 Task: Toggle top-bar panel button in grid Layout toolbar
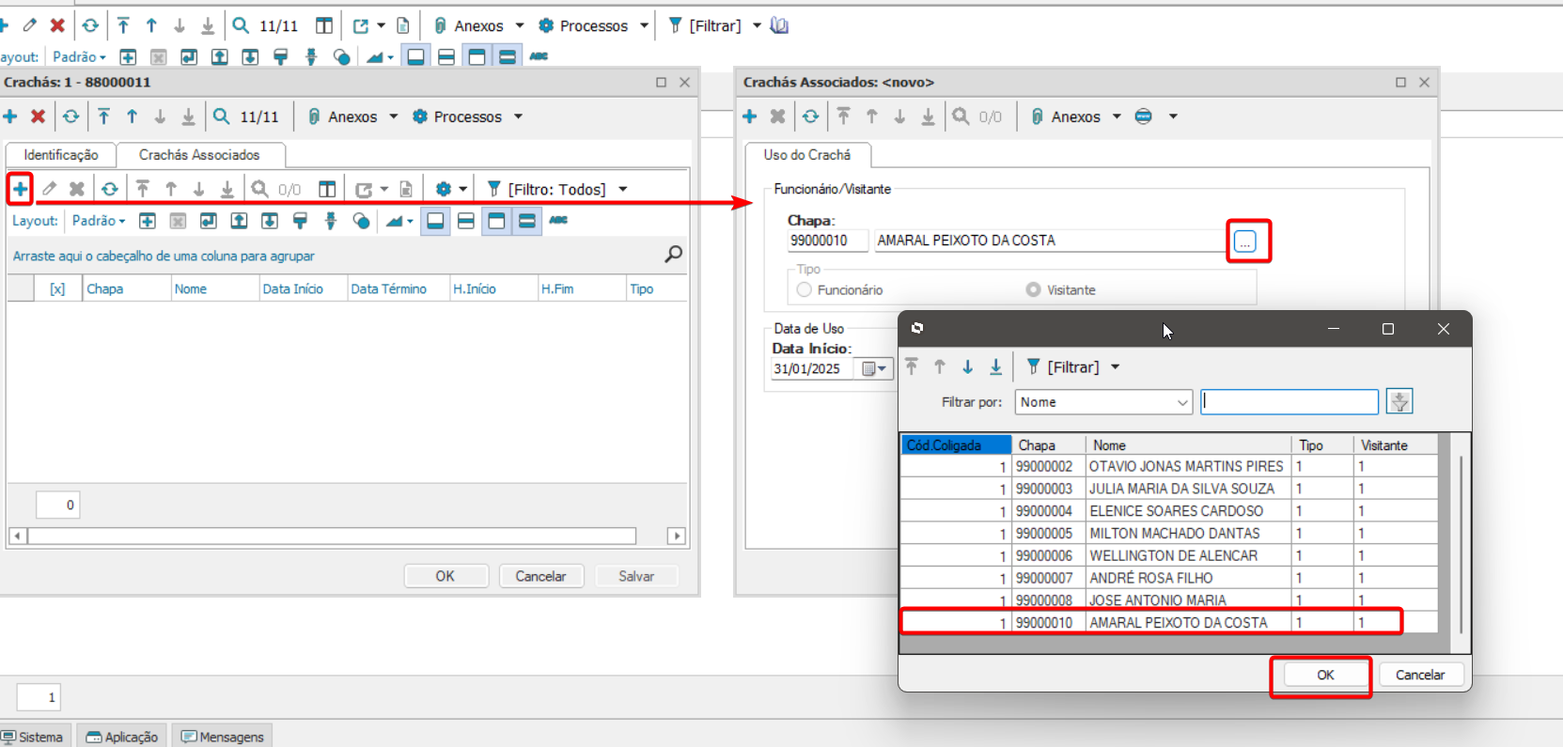[x=496, y=221]
